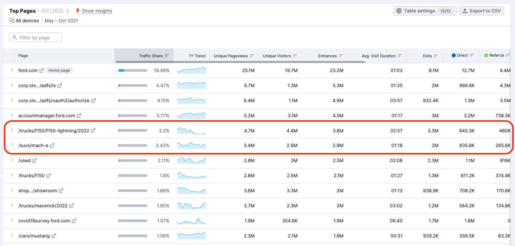This screenshot has height=246, width=515.
Task: Open ford.com external link icon
Action: 41,70
